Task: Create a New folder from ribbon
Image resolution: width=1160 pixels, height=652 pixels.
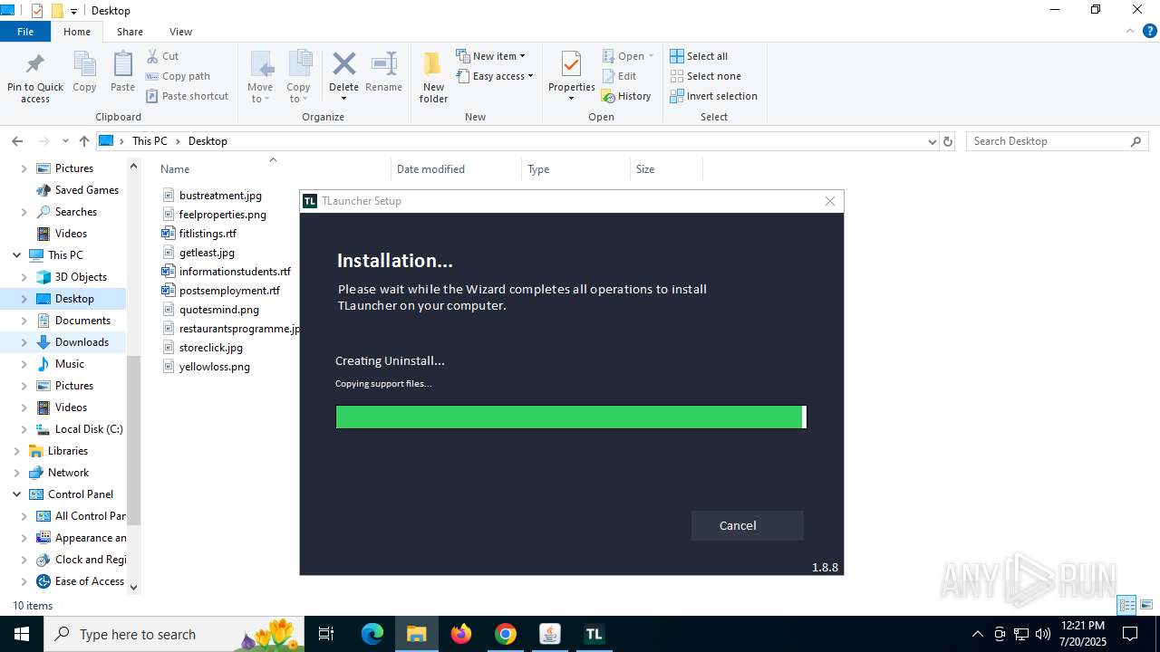Action: pos(433,76)
